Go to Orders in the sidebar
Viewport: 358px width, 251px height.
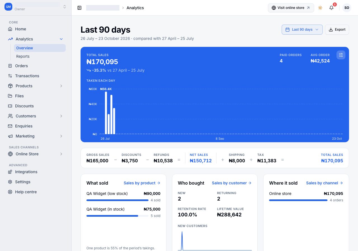pyautogui.click(x=36, y=66)
